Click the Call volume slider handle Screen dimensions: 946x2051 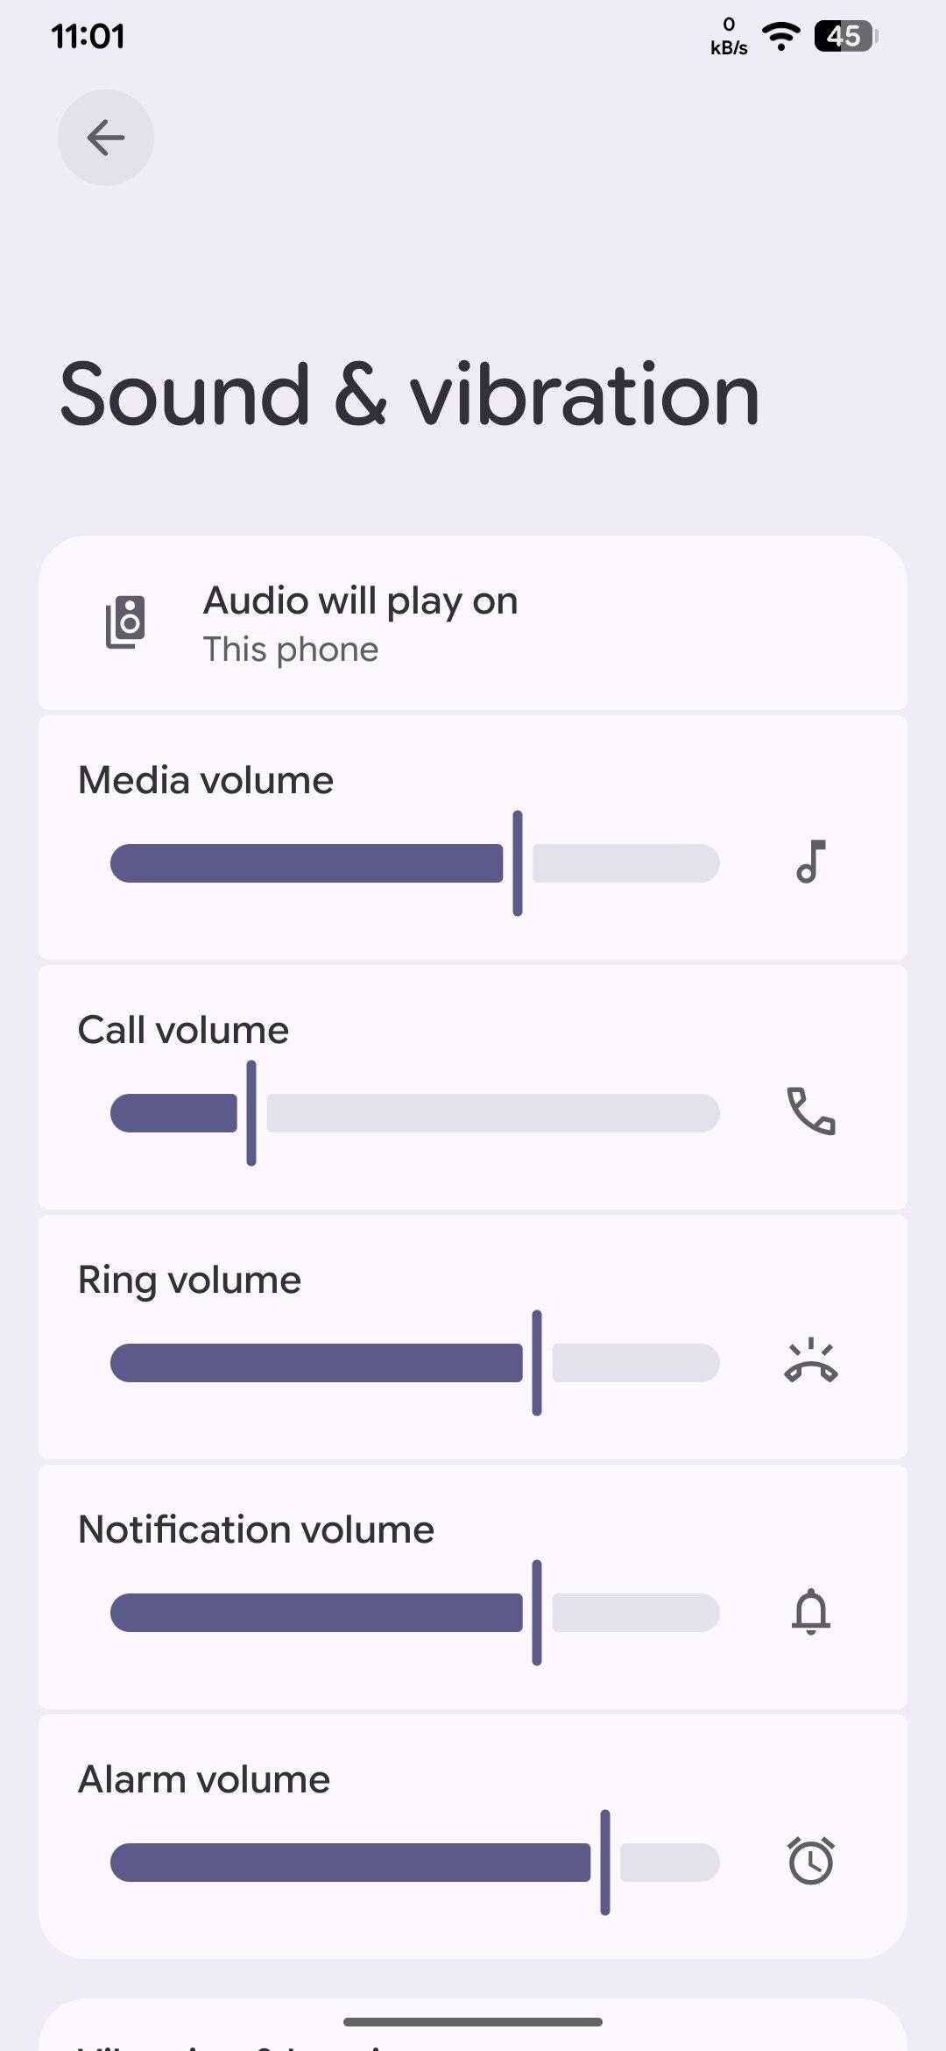[251, 1113]
